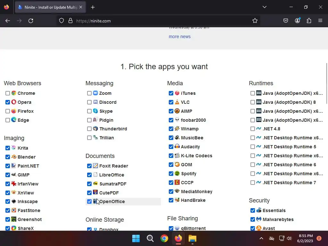Click the AIMP icon
The height and width of the screenshot is (246, 328).
coord(177,111)
